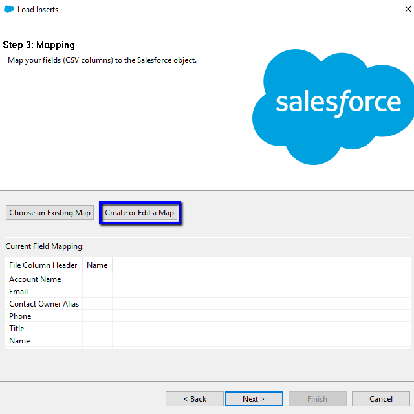Open the Create or Edit a Map dialog
414x414 pixels.
click(x=139, y=213)
